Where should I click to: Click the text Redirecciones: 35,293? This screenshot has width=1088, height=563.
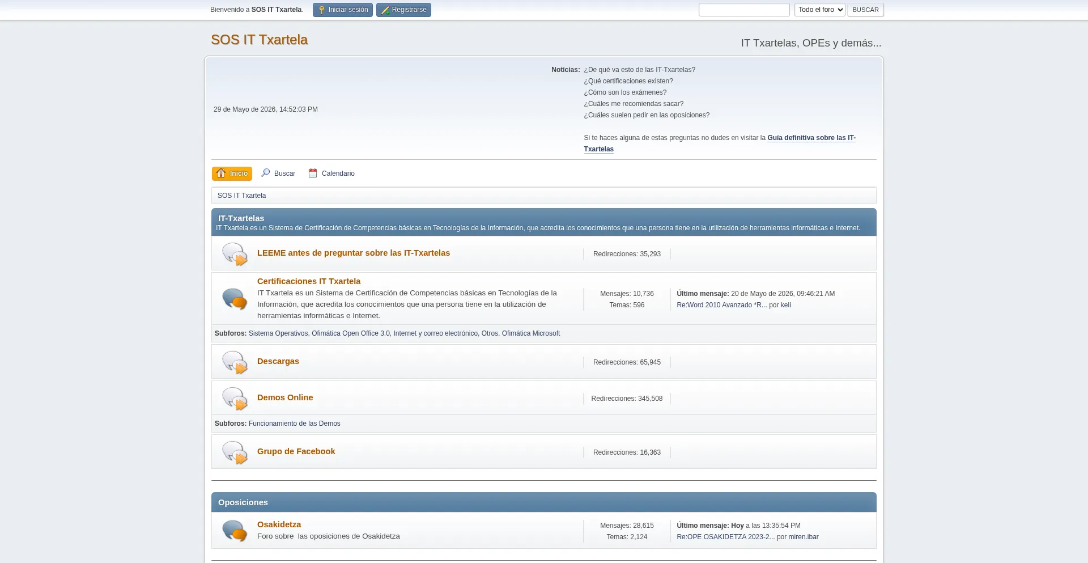[627, 254]
